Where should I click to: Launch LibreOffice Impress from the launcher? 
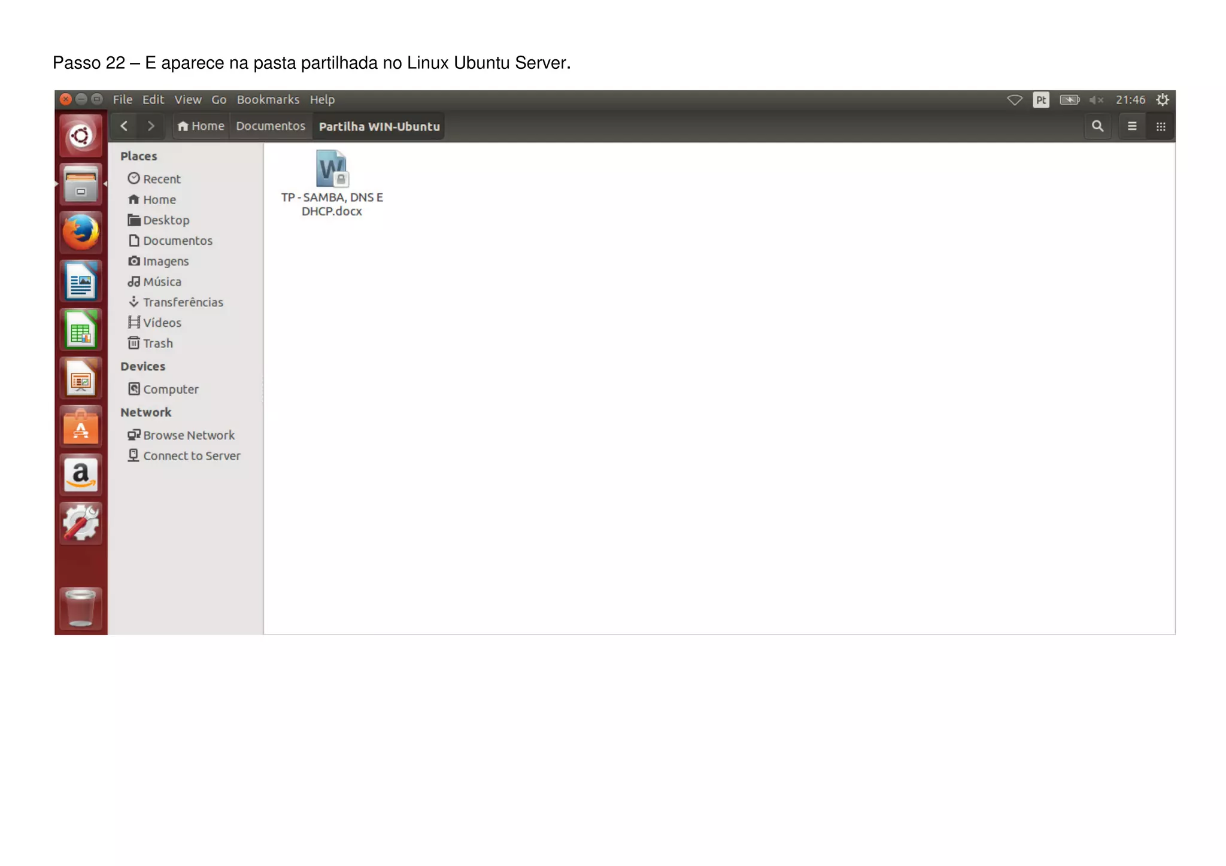click(81, 378)
